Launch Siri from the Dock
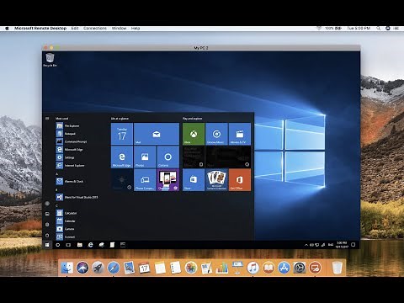The image size is (404, 303). (x=82, y=268)
